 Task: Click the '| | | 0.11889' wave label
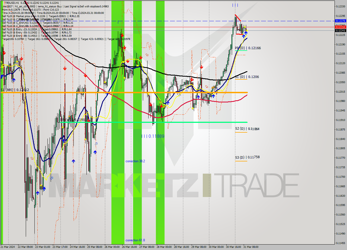coord(153,136)
